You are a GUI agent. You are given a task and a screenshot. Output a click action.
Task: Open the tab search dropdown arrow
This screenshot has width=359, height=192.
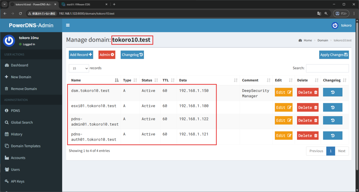[4, 4]
